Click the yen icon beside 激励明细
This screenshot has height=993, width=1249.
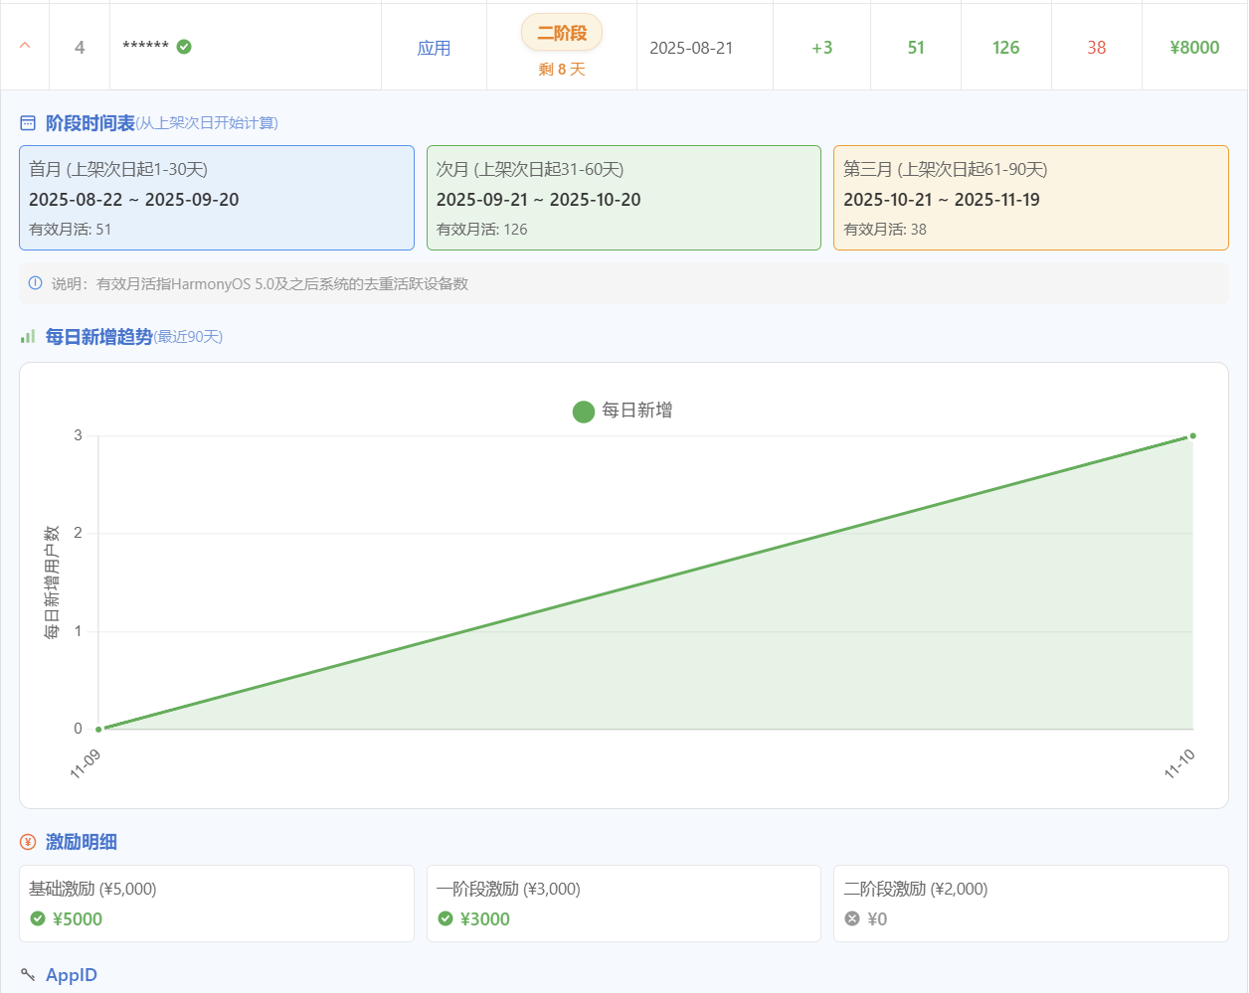tap(28, 842)
